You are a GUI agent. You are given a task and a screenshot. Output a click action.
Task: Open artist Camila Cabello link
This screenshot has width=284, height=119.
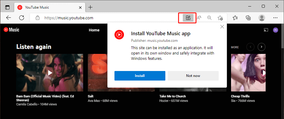point(27,104)
